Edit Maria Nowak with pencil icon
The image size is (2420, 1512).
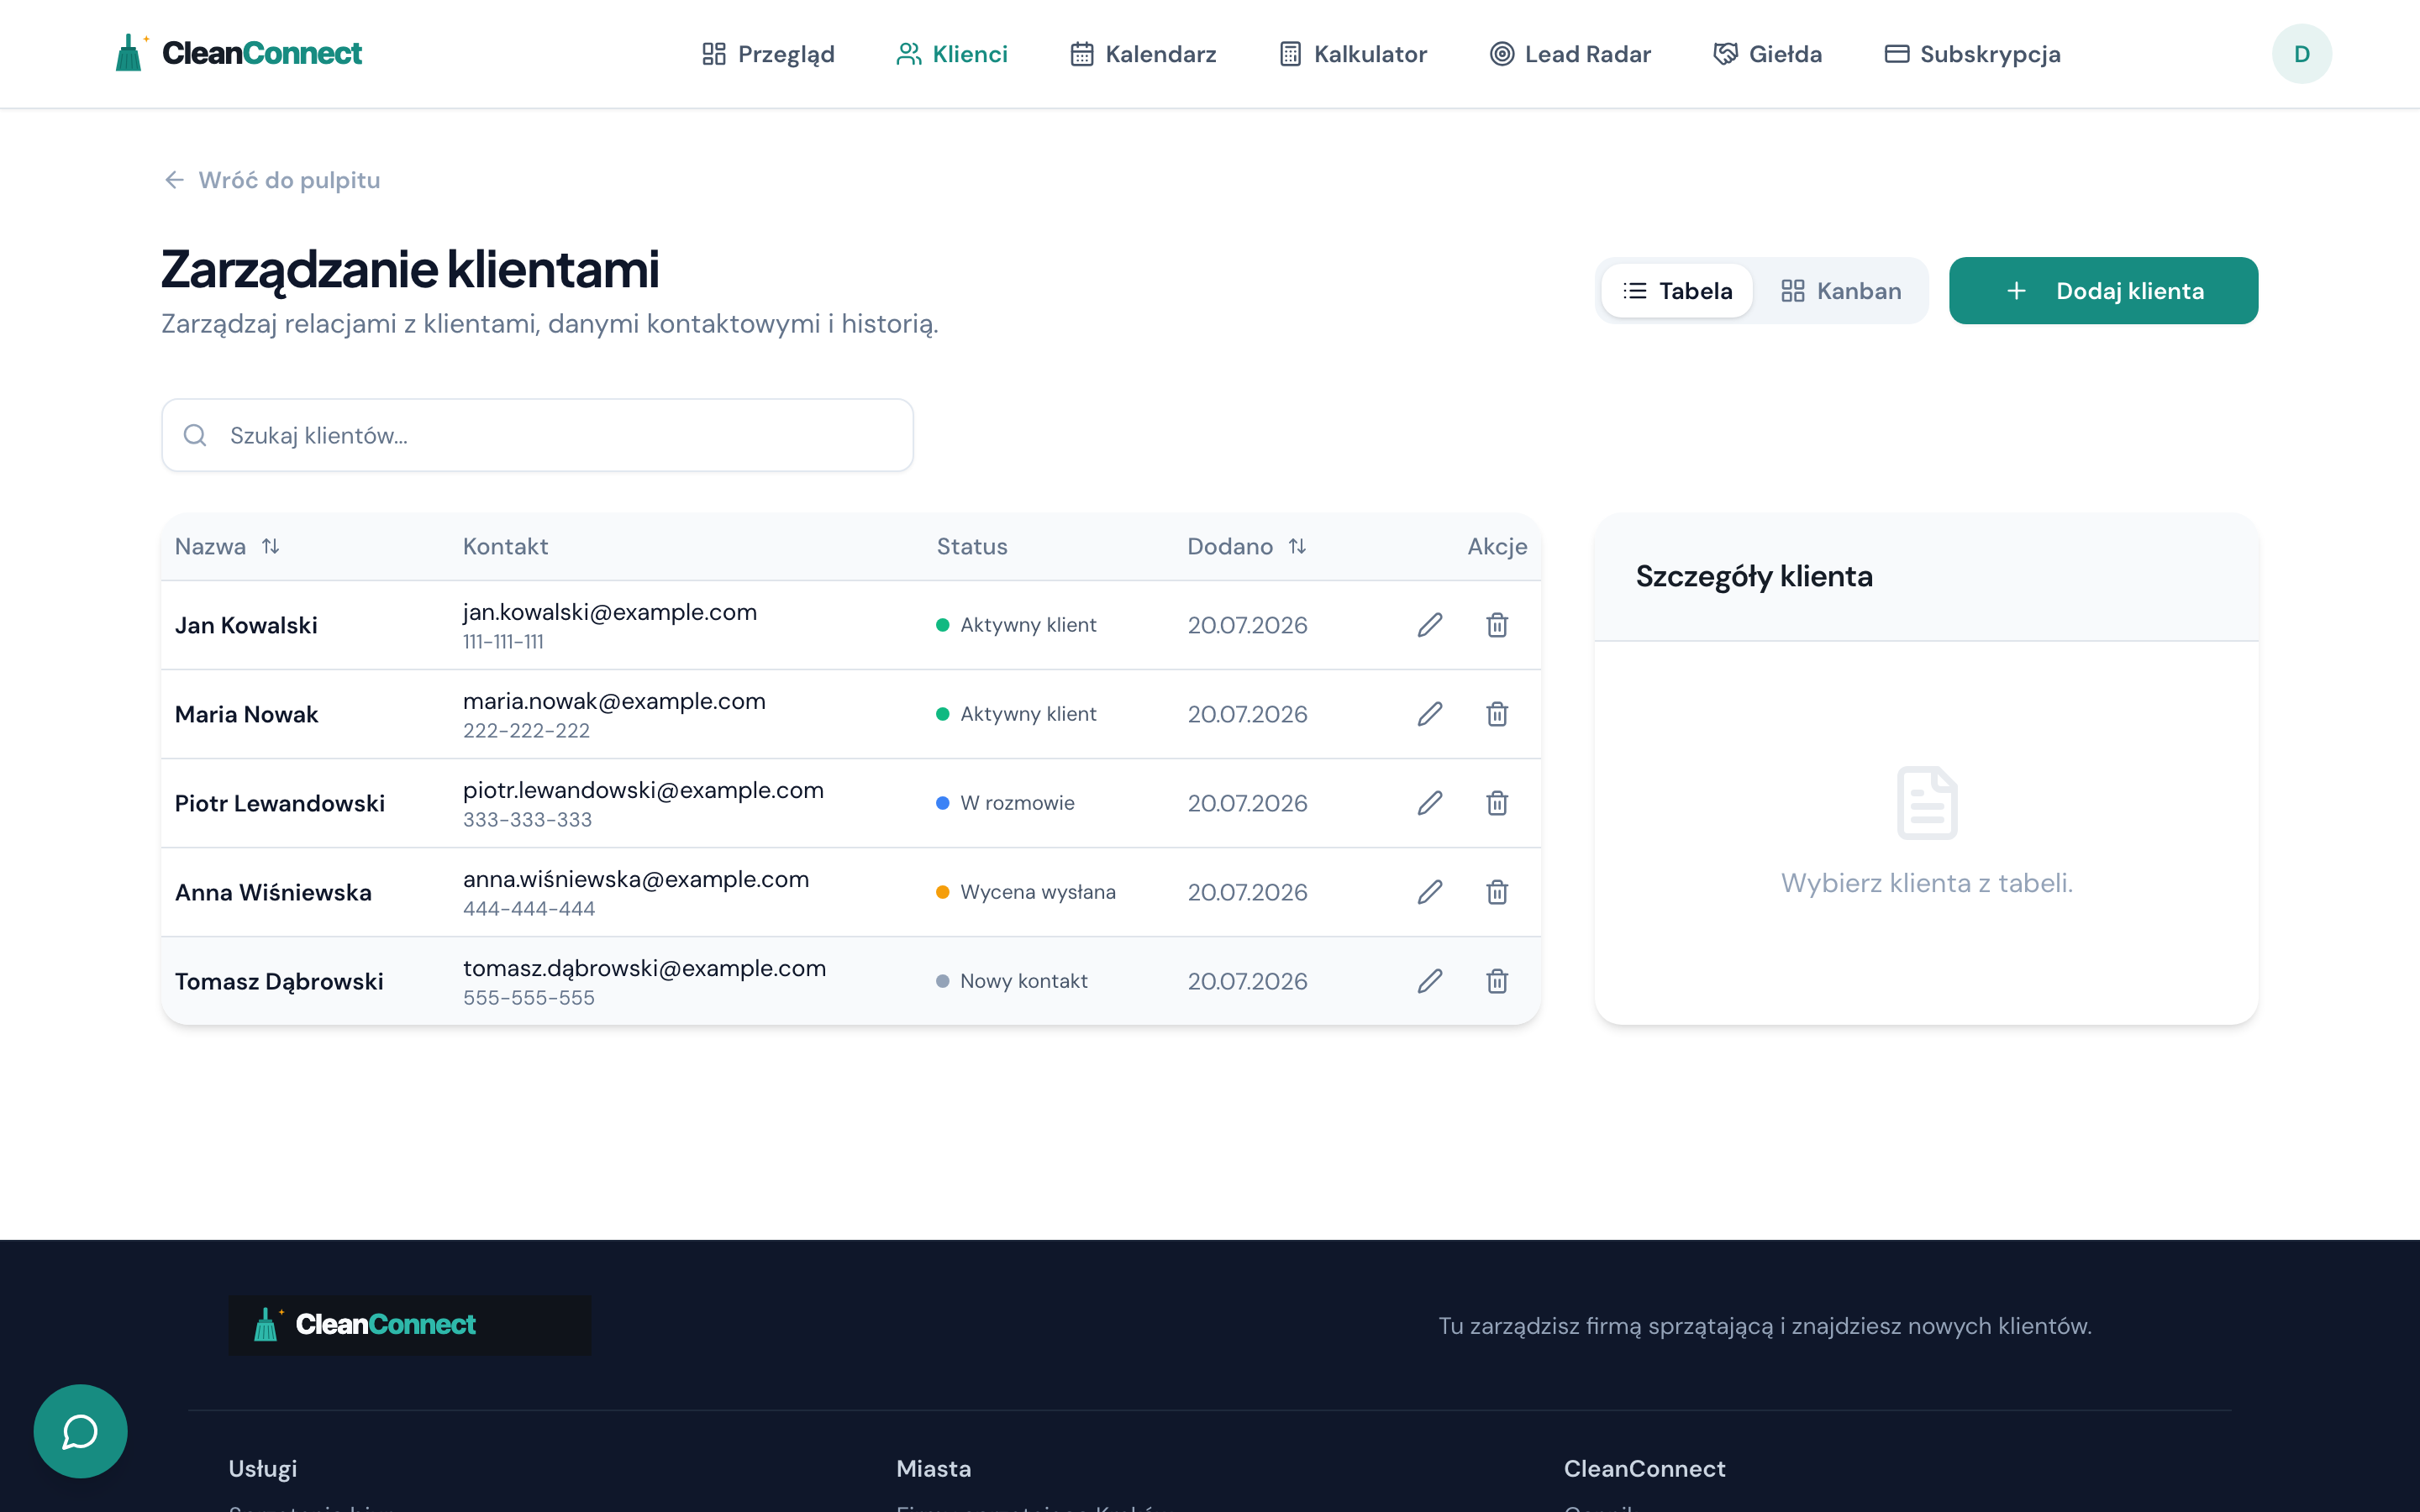(x=1430, y=714)
